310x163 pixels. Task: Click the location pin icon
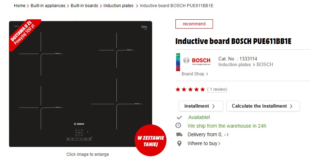point(179,143)
